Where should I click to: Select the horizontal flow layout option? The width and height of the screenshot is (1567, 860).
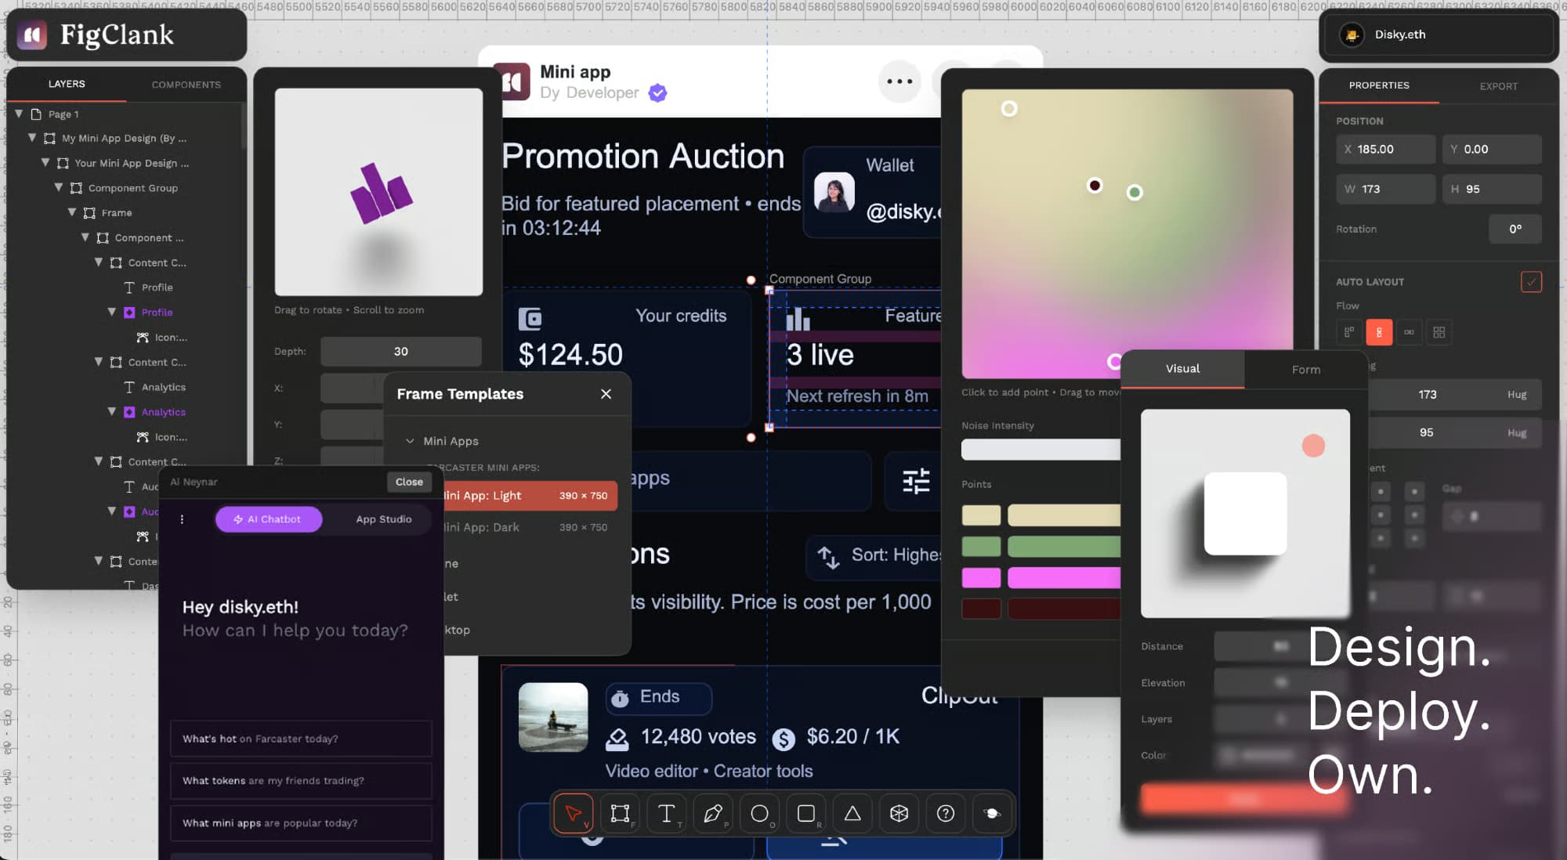[x=1409, y=332]
